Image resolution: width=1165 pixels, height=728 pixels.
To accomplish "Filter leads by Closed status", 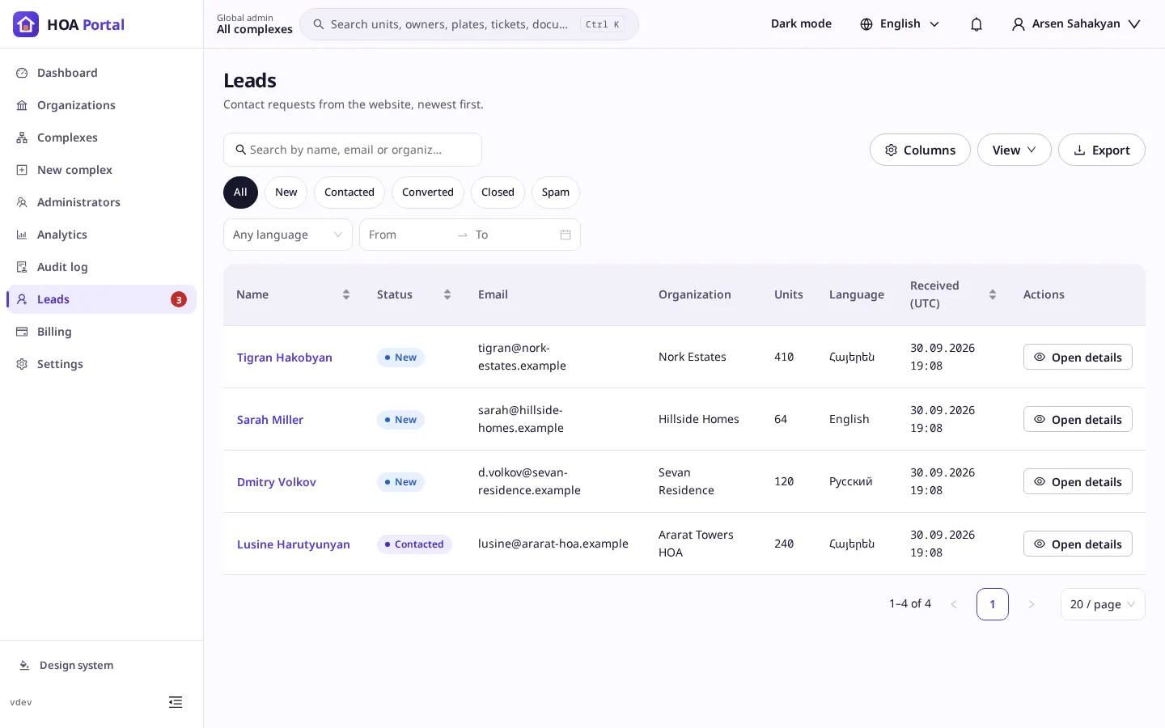I will (498, 193).
